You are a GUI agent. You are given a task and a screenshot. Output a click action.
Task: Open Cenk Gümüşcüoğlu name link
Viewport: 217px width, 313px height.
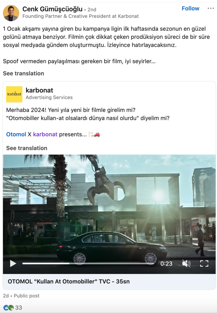tap(52, 9)
